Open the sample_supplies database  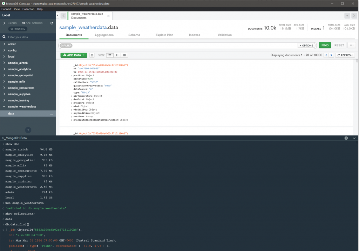19,94
